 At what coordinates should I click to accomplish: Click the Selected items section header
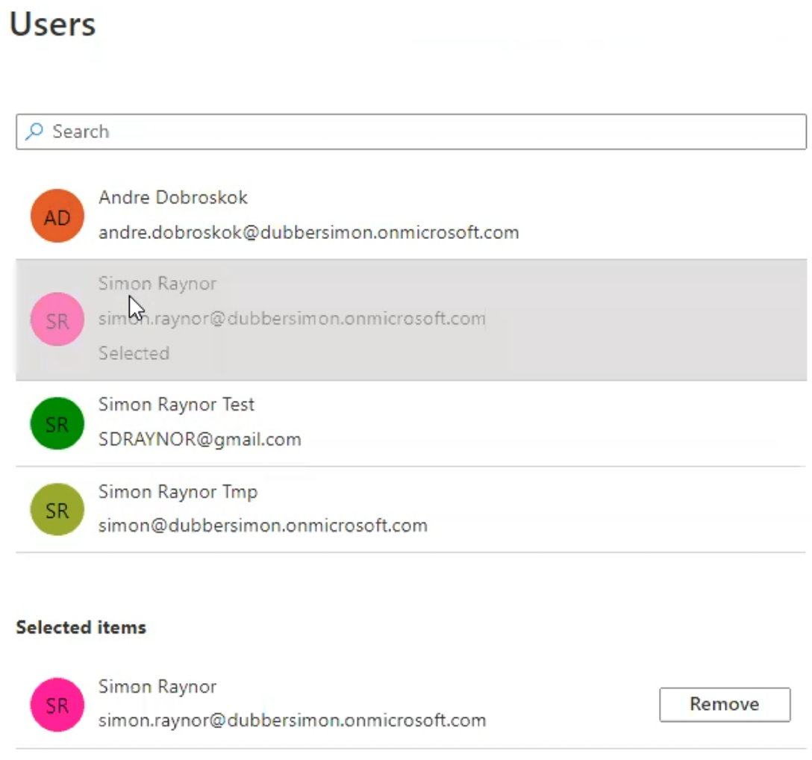click(81, 627)
